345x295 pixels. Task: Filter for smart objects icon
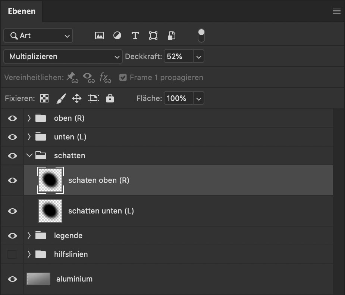click(172, 36)
